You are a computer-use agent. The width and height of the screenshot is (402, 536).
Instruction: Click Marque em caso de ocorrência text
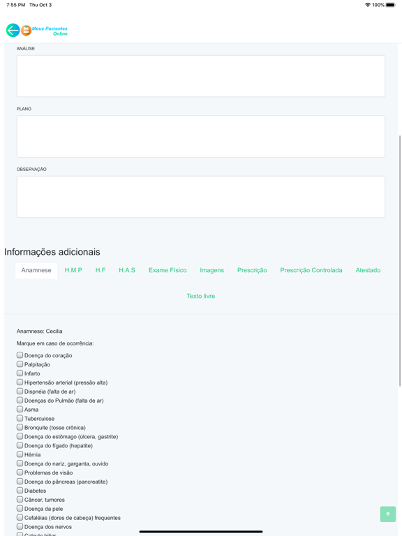(x=55, y=343)
